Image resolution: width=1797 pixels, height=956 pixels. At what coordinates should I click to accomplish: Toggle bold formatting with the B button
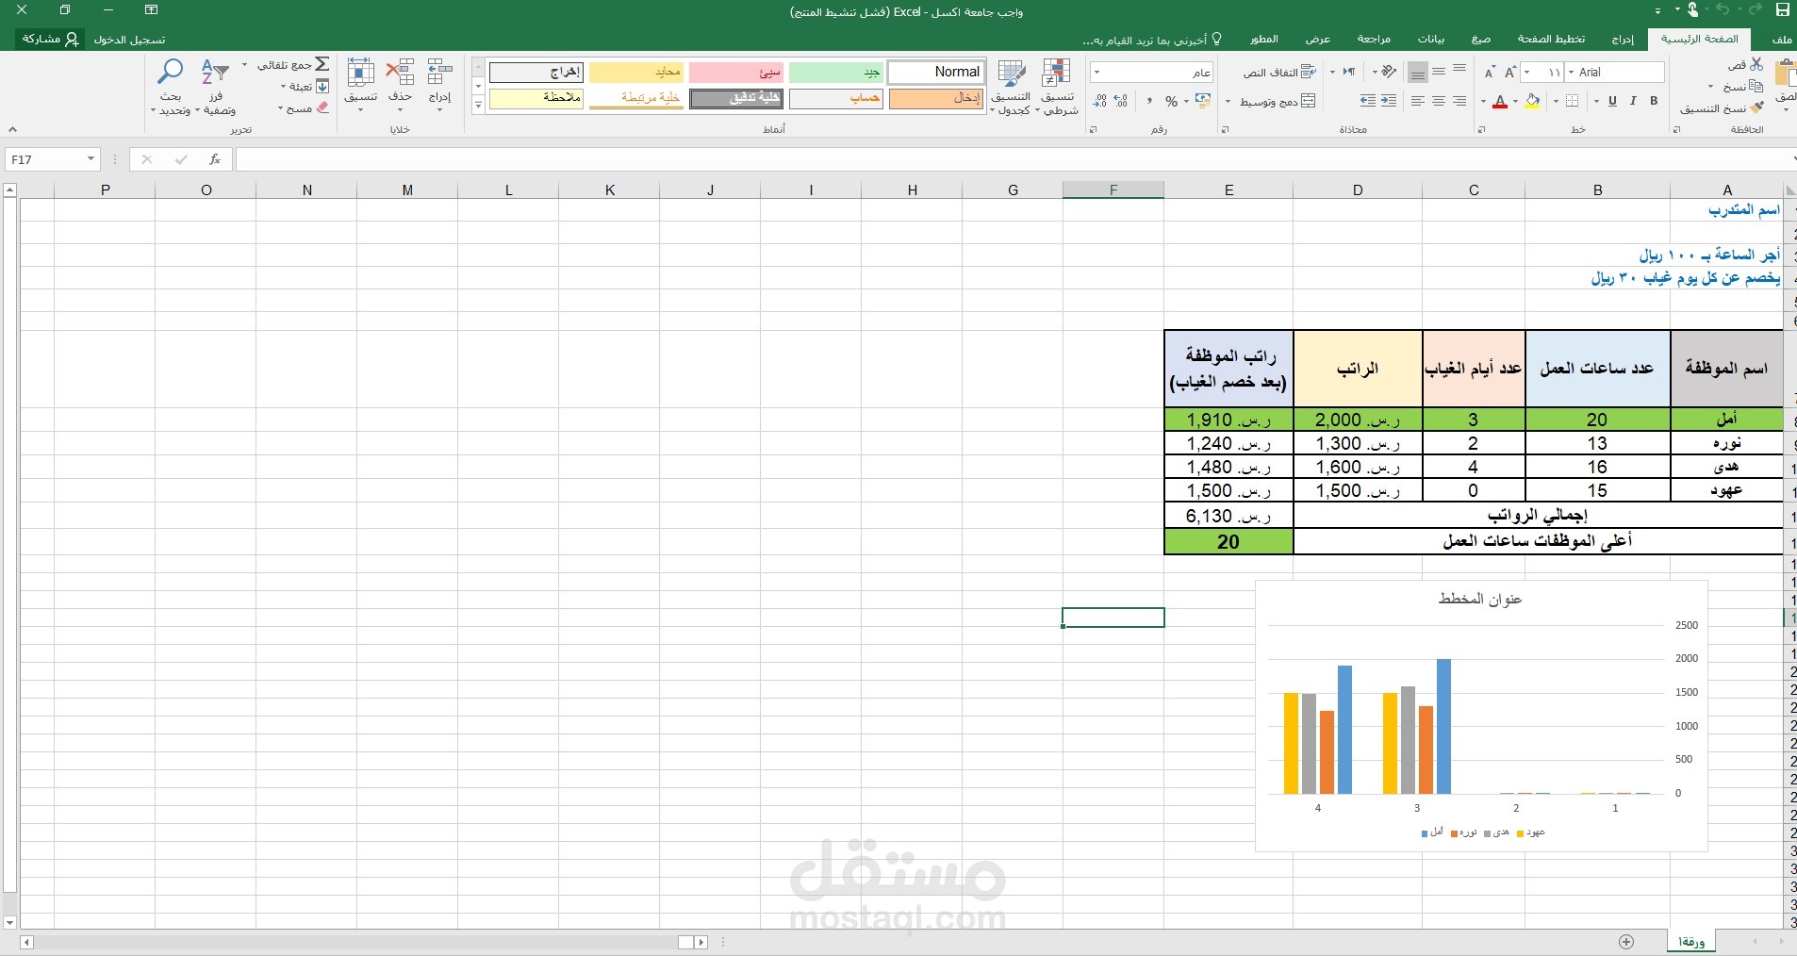point(1654,101)
